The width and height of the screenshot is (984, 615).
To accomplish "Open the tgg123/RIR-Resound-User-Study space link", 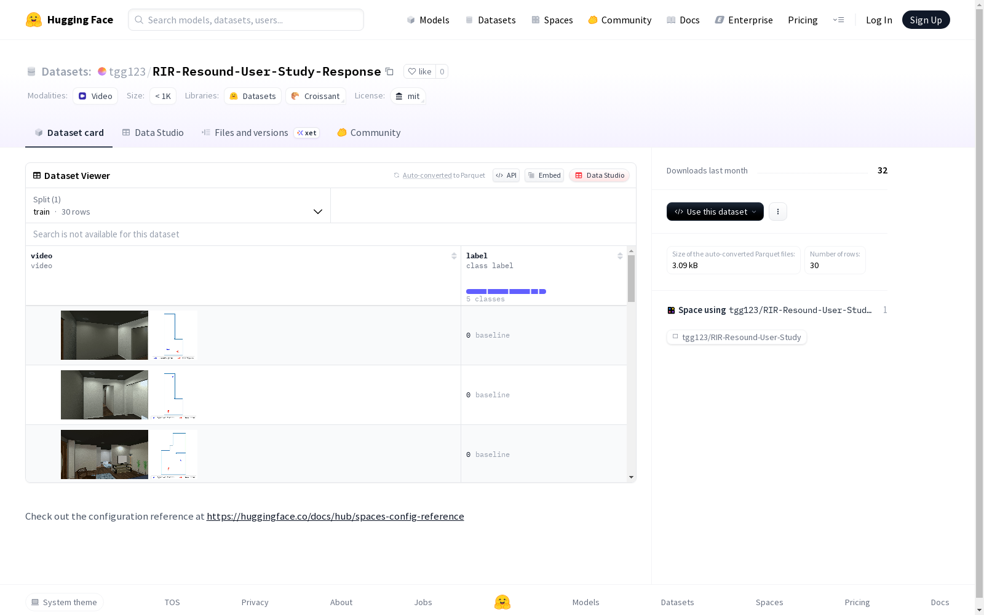I will coord(737,337).
